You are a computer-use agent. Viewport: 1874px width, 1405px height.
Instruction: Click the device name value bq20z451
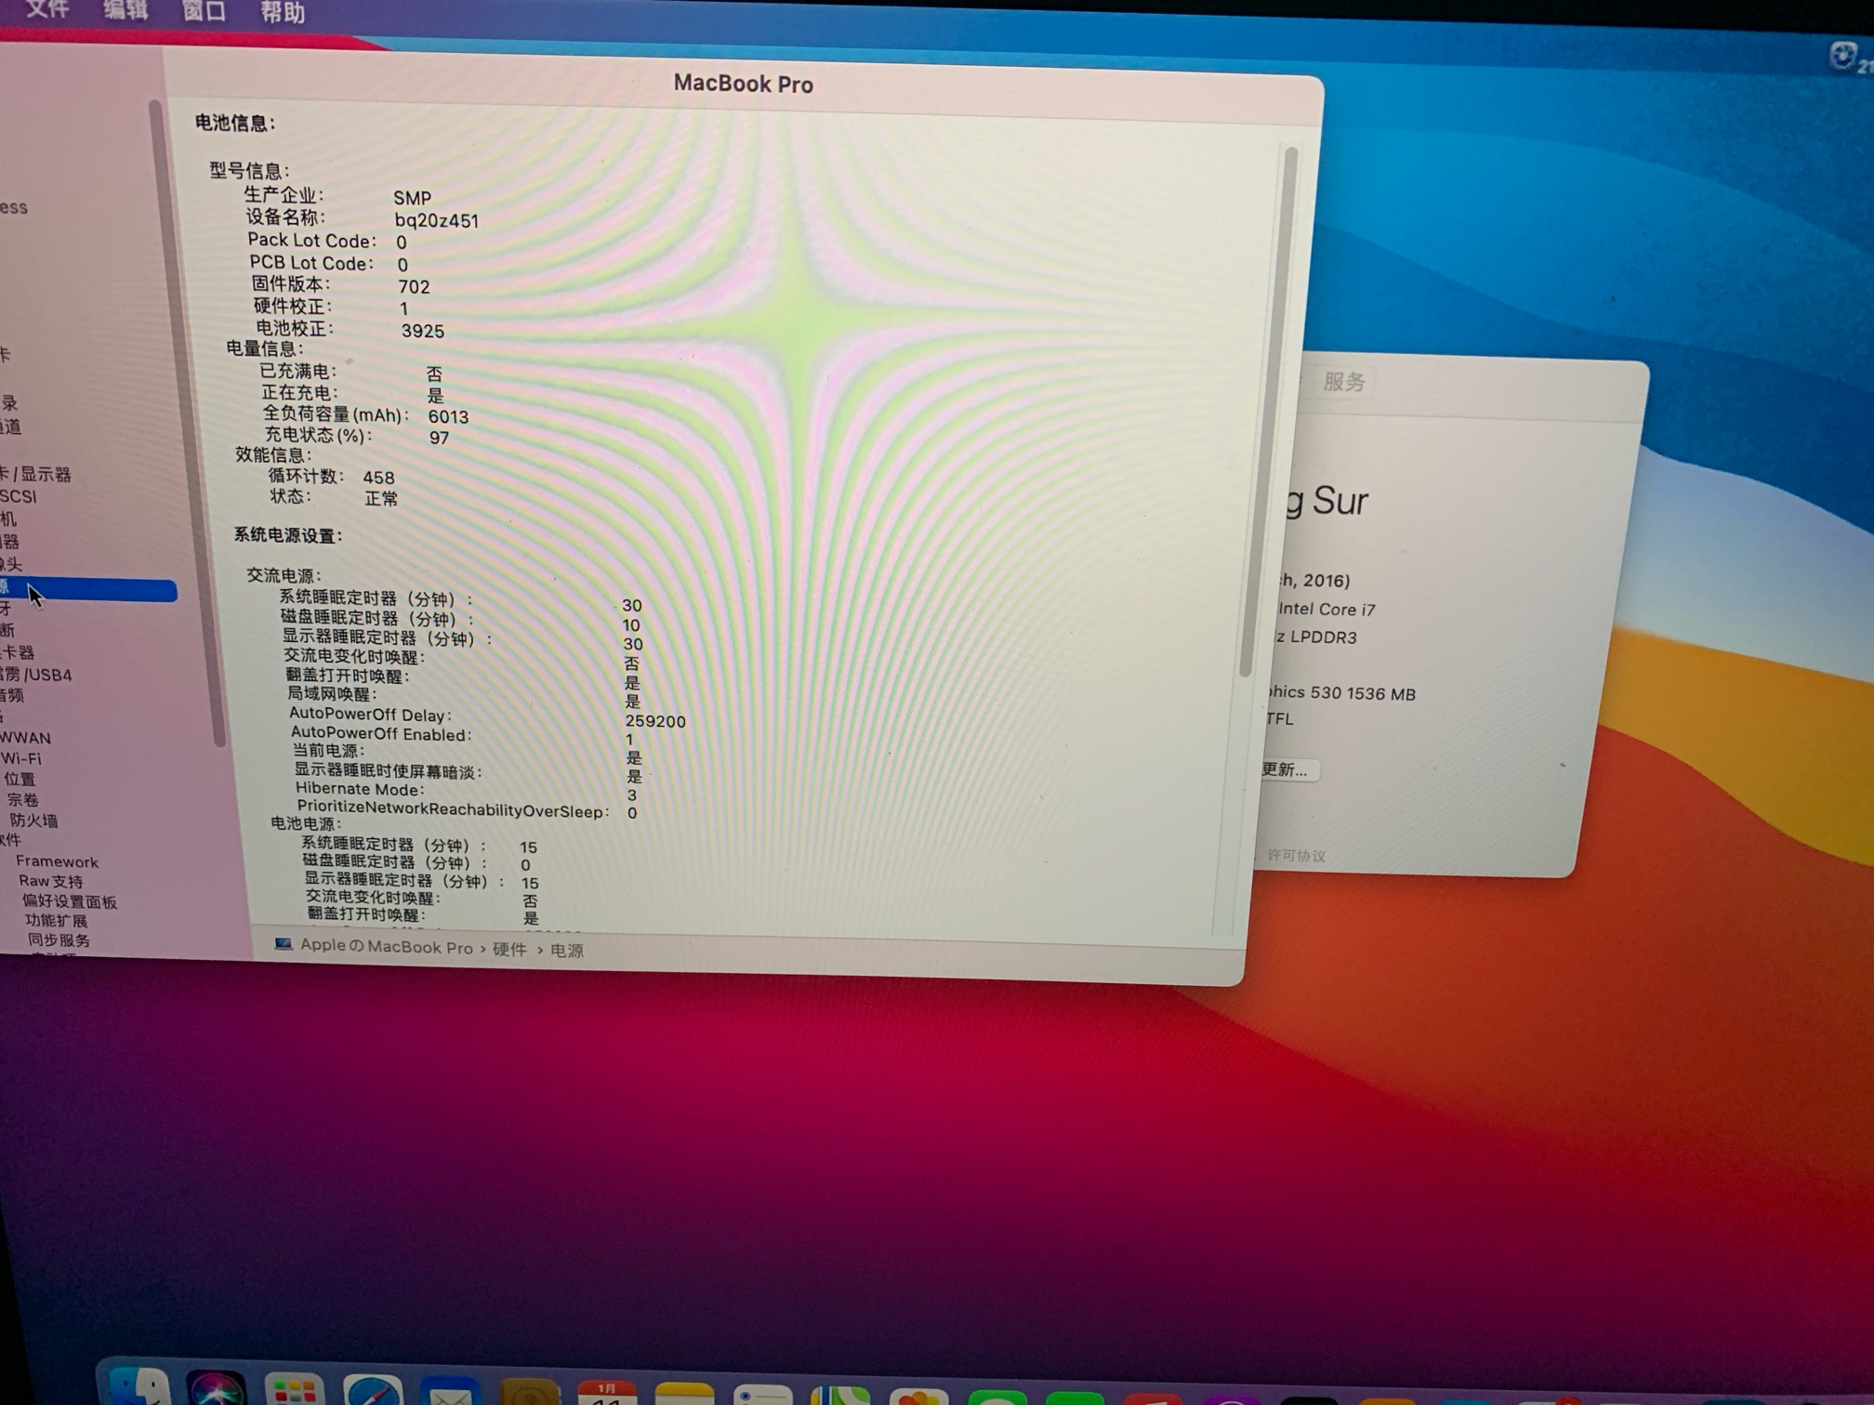pos(436,221)
